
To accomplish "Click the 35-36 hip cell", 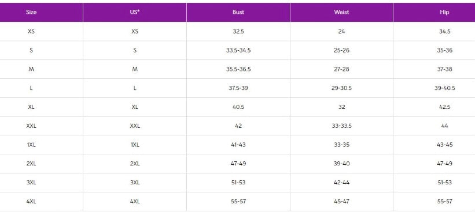I will [x=444, y=50].
